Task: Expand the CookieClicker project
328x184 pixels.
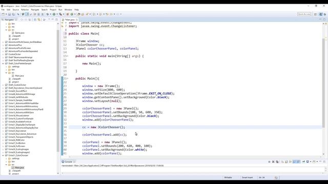Action: 3,54
